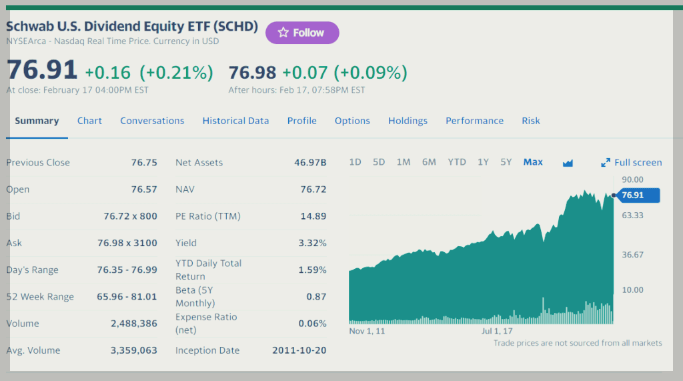This screenshot has height=381, width=683.
Task: Click the Previous Close label
Action: click(x=38, y=163)
